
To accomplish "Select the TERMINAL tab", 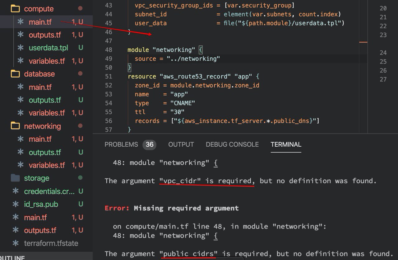I will tap(286, 144).
